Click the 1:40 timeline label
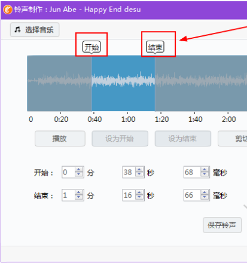 tap(196, 120)
